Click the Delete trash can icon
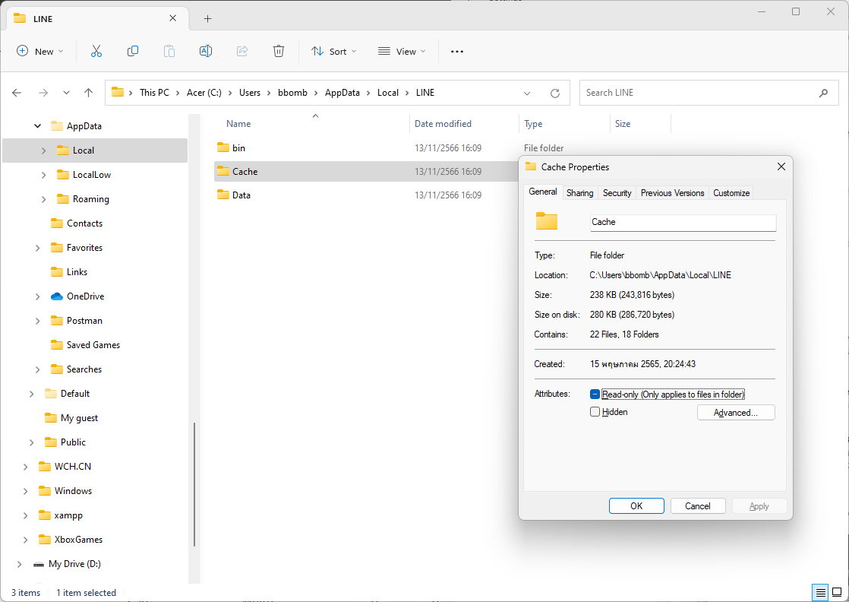 pos(279,51)
